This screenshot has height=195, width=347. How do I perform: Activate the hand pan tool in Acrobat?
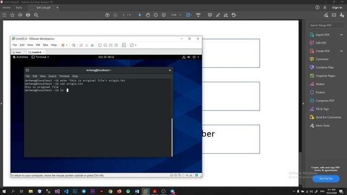click(x=148, y=15)
